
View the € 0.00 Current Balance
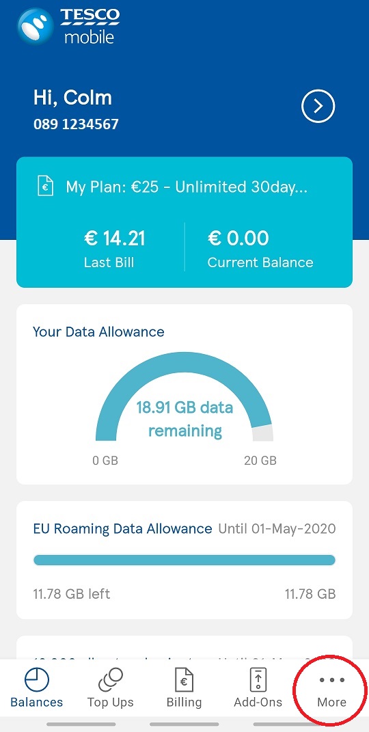coord(260,248)
